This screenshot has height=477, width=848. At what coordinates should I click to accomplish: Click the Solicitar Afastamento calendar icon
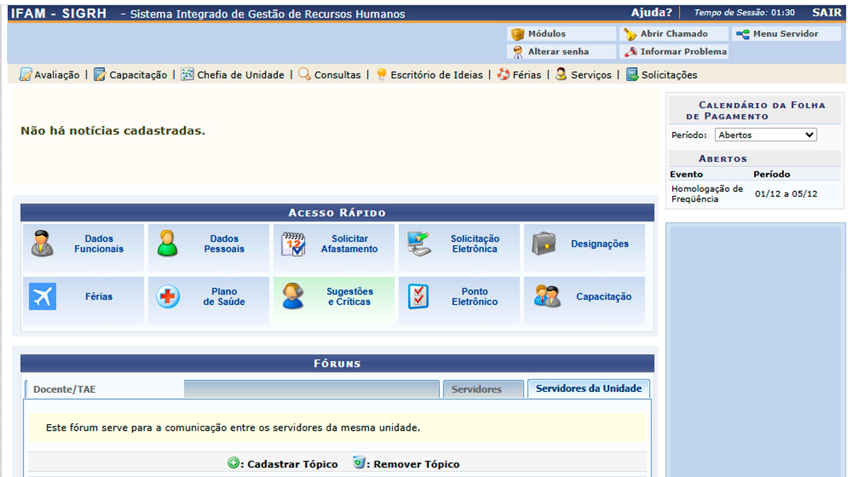(293, 243)
